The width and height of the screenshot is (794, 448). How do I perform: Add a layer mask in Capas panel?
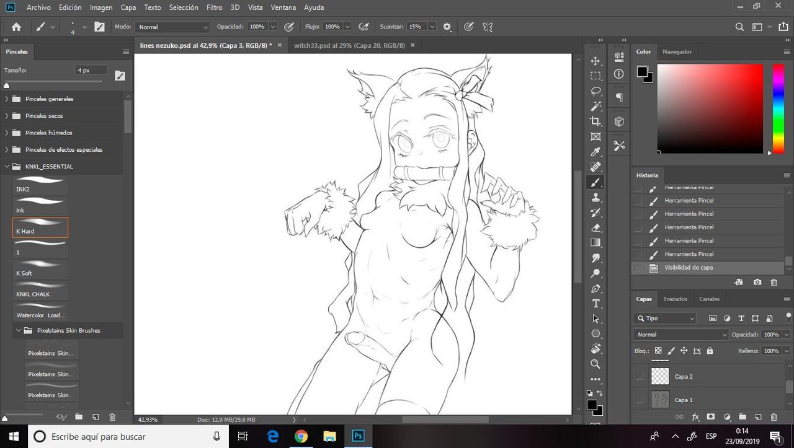pyautogui.click(x=711, y=417)
